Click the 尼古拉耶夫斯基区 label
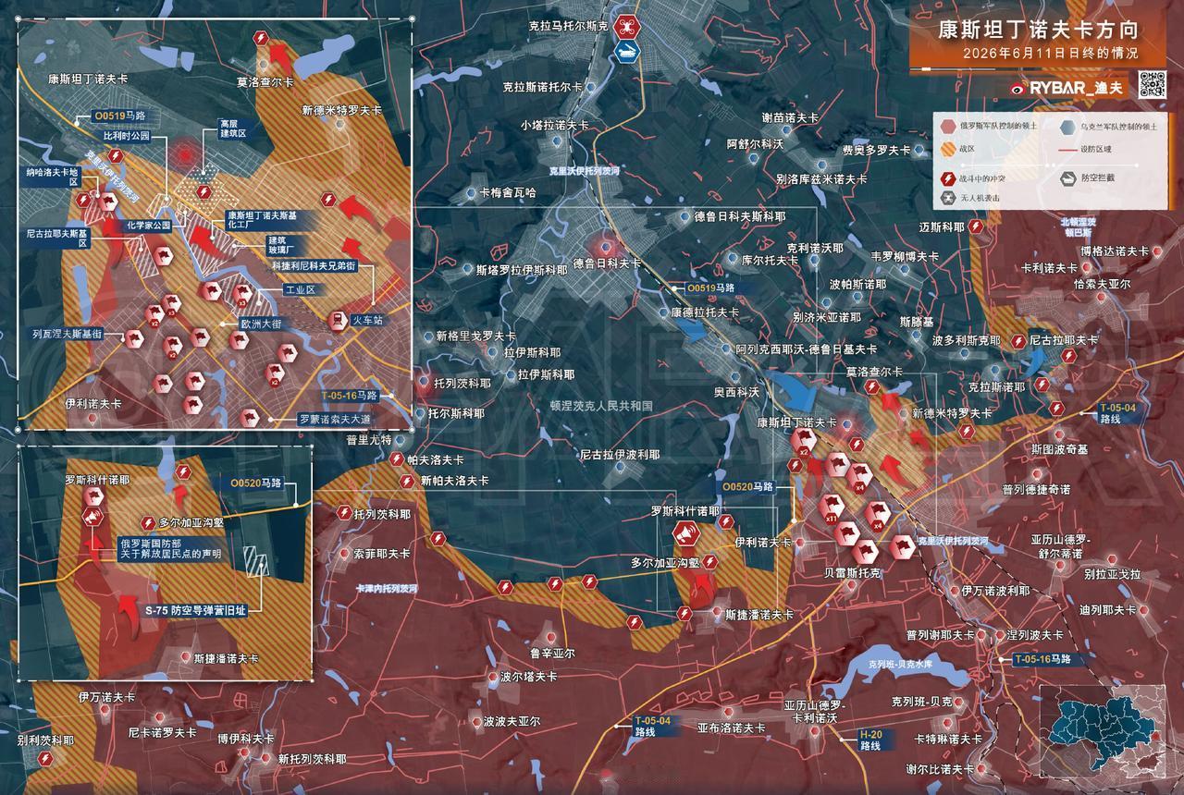 [x=57, y=239]
